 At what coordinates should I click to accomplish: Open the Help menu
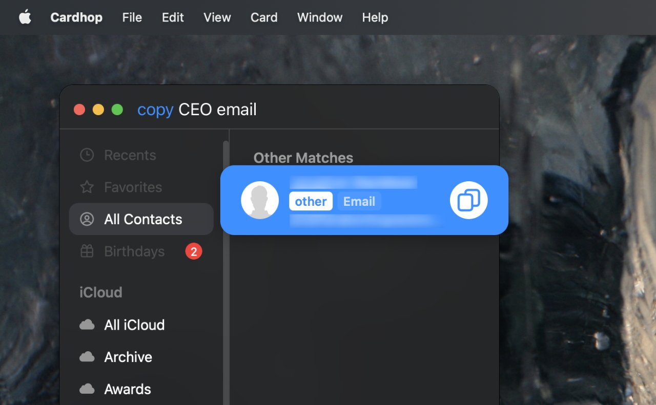(375, 17)
